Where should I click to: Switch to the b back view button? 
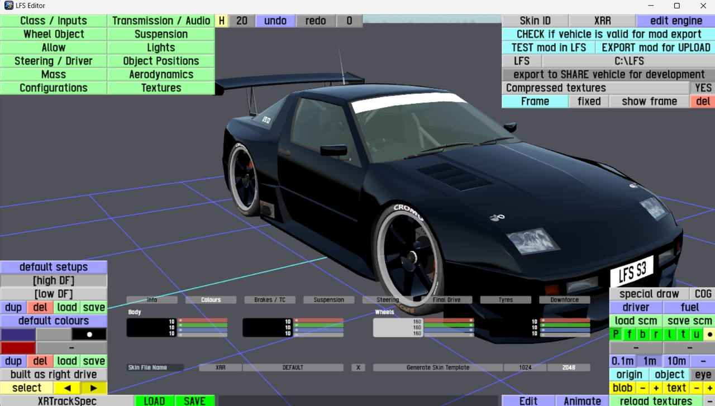tap(642, 334)
